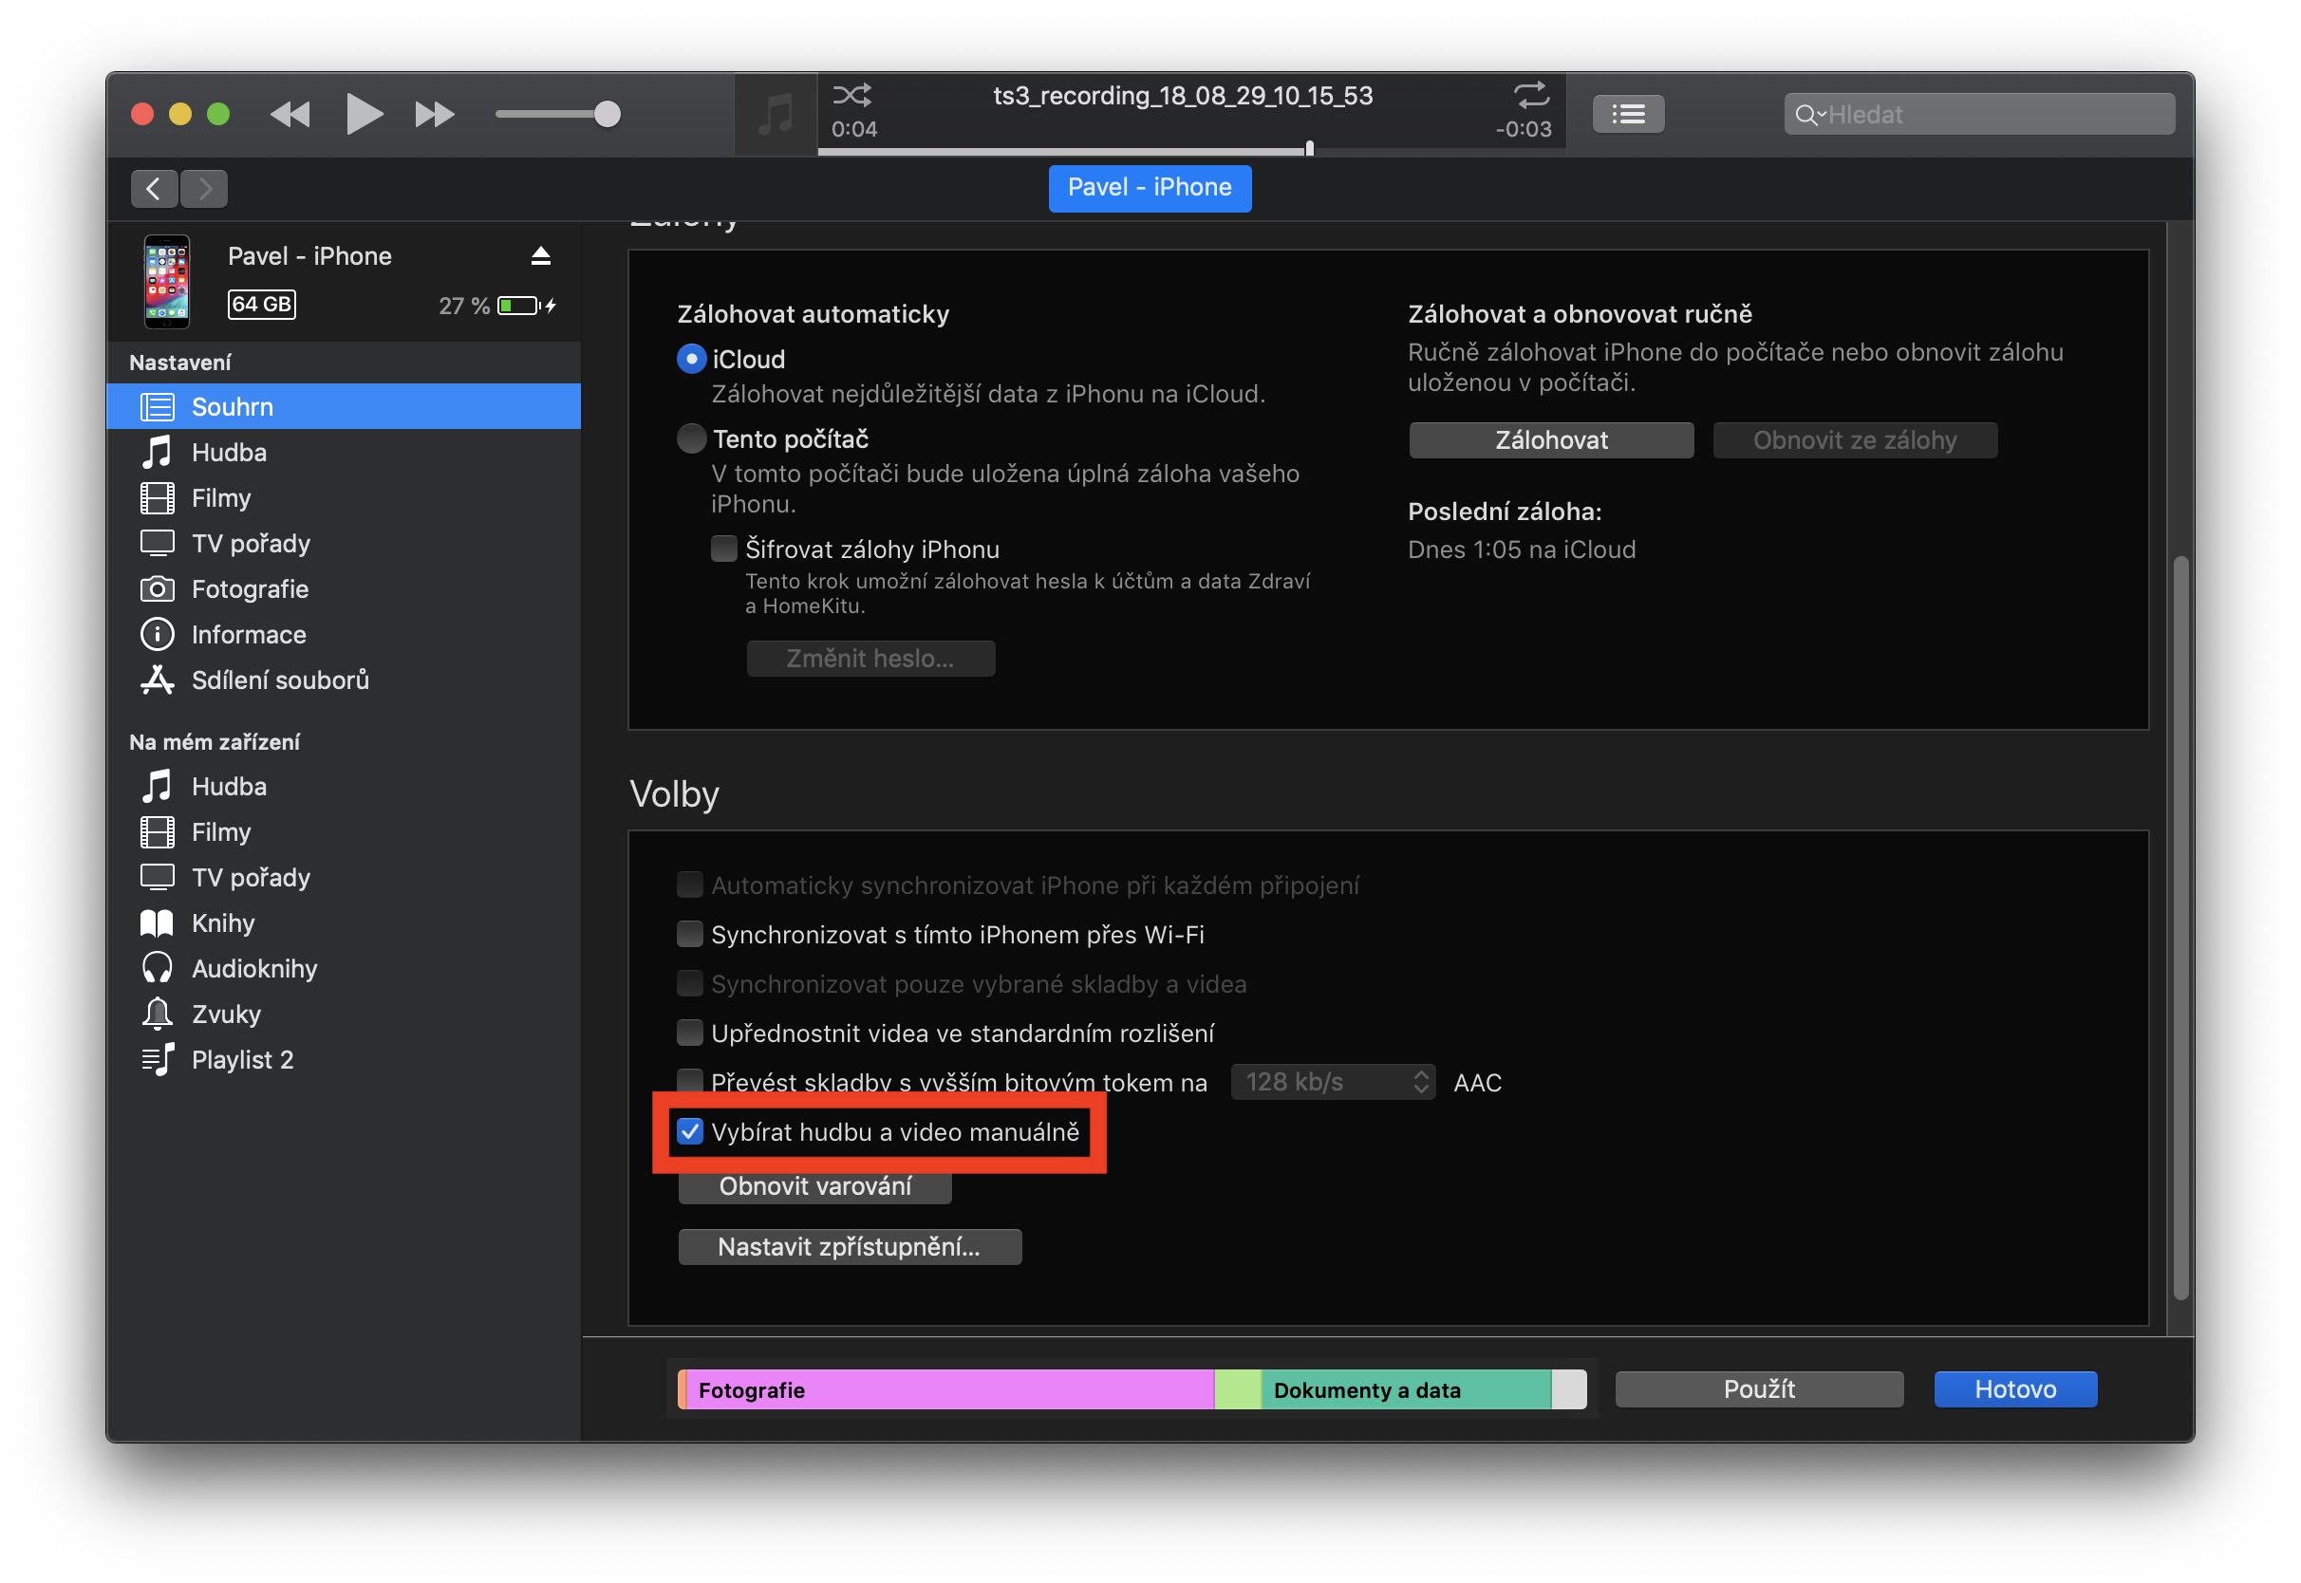Click the Použít button
This screenshot has width=2301, height=1583.
tap(1758, 1389)
